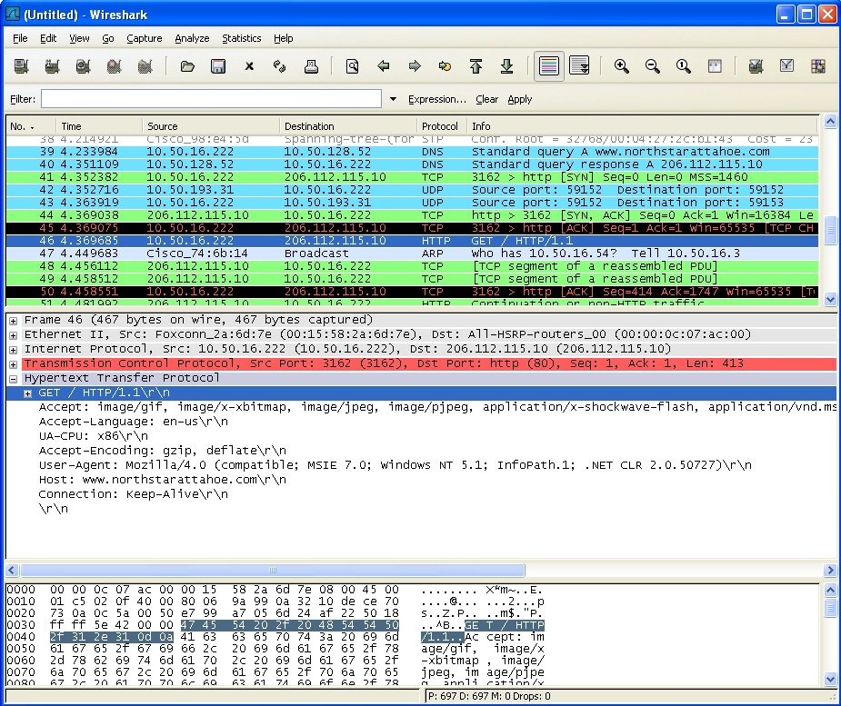Open a capture file with folder icon
This screenshot has height=706, width=841.
tap(187, 66)
